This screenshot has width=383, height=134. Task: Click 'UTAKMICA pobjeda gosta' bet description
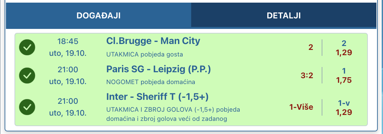pos(145,55)
